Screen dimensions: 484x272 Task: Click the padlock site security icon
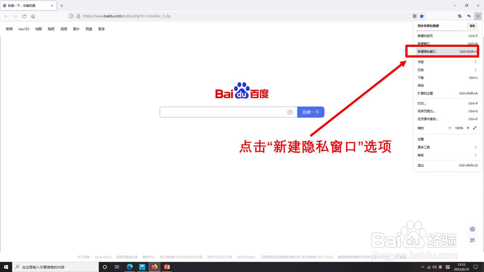point(78,16)
